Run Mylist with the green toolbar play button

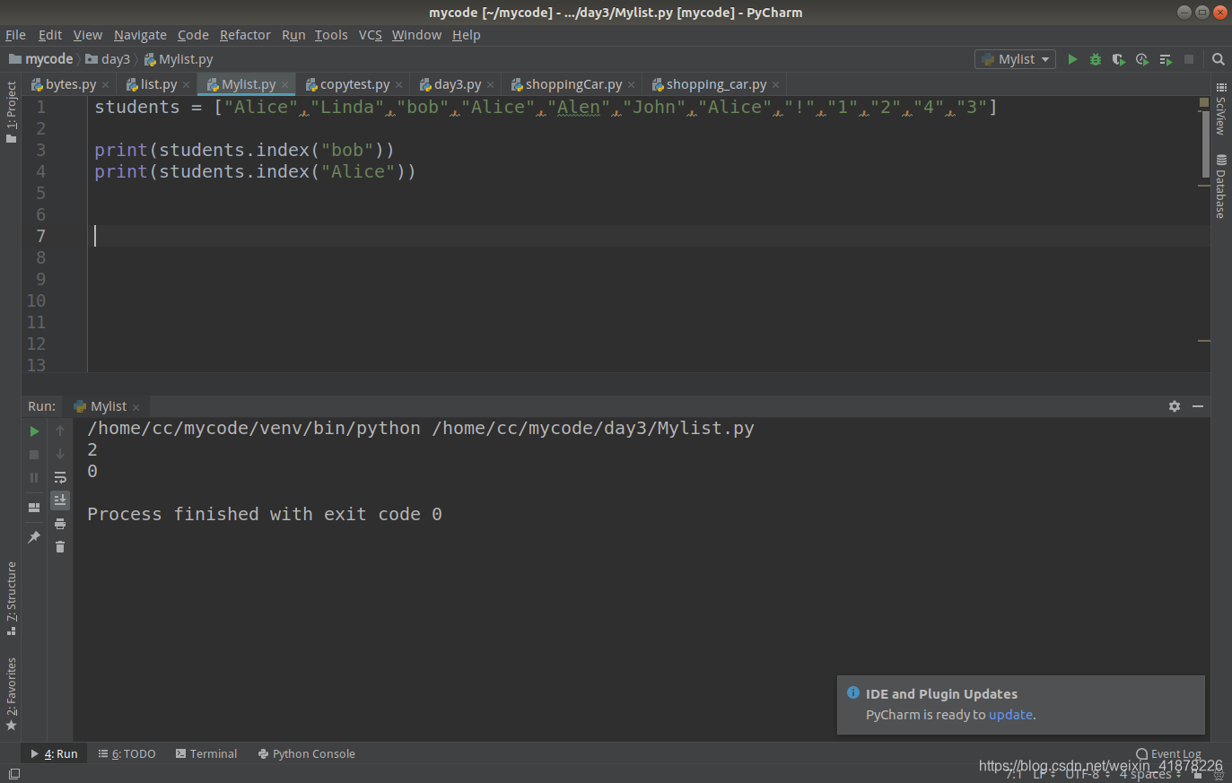pos(1072,59)
